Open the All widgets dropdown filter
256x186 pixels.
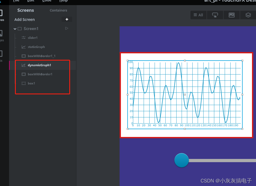(x=198, y=15)
